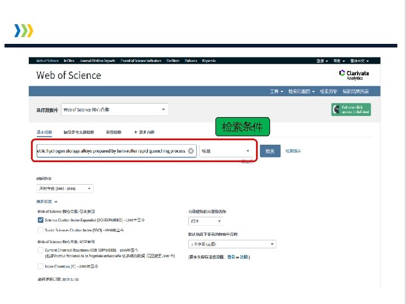The image size is (406, 304).
Task: Check Social Sciences Citation Index (SSCI)
Action: (x=41, y=230)
